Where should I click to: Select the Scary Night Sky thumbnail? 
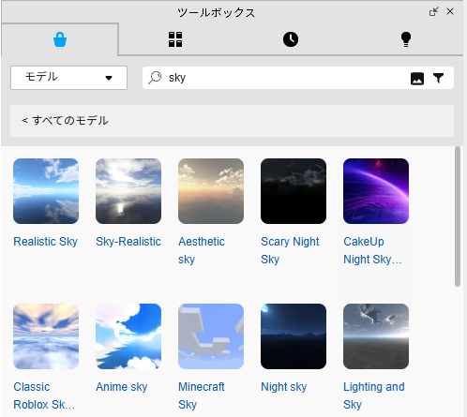coord(294,191)
